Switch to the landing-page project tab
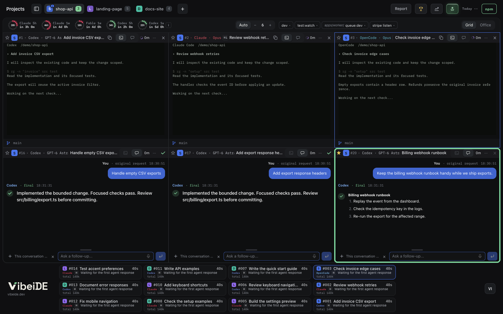The width and height of the screenshot is (503, 314). click(109, 9)
